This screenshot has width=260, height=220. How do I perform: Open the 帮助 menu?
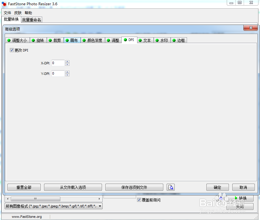28,13
